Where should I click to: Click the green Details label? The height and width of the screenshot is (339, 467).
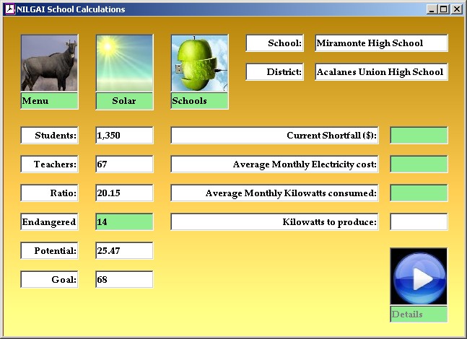(x=419, y=314)
